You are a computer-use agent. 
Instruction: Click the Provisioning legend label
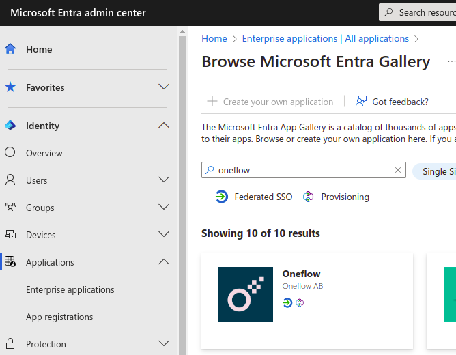(345, 197)
